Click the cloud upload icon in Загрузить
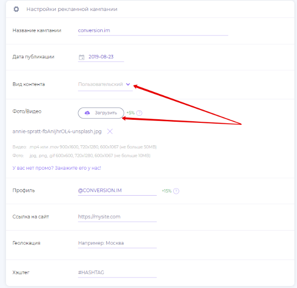 [x=87, y=113]
